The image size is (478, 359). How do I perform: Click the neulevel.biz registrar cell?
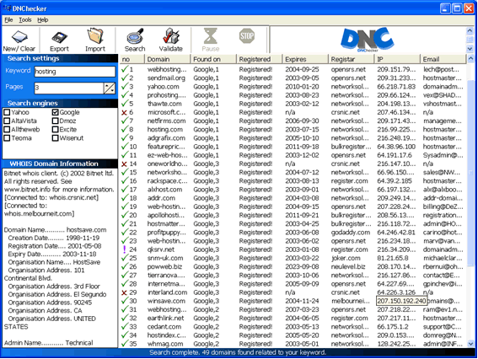coord(348,266)
